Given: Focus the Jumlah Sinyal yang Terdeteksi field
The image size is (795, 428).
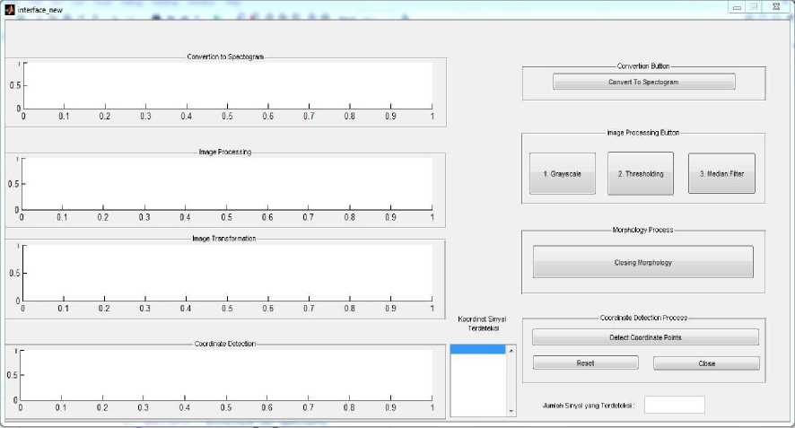Looking at the screenshot, I should coord(674,405).
